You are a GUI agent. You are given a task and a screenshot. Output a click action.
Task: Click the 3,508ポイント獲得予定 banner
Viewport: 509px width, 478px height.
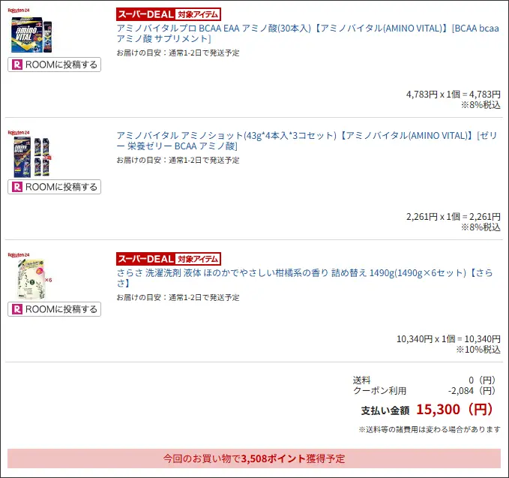(254, 458)
